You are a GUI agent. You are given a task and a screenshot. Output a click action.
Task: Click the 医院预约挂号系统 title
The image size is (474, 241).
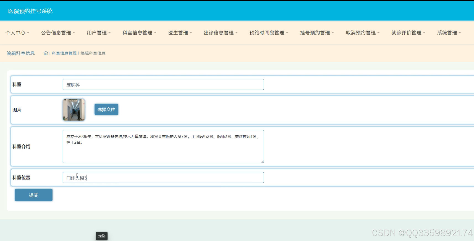point(30,11)
